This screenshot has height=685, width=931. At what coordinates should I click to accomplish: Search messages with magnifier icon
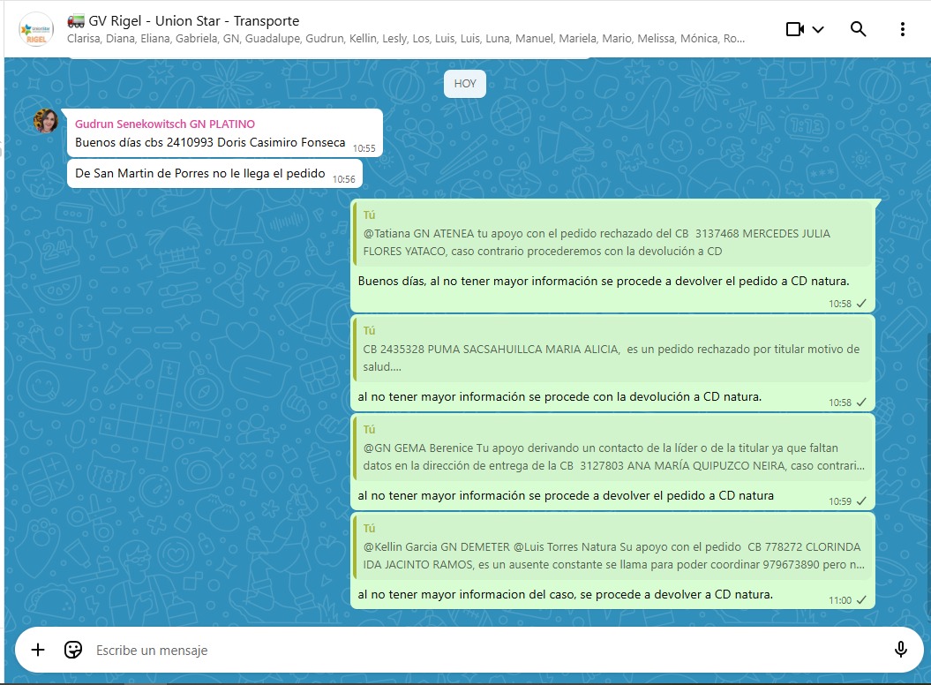(858, 29)
